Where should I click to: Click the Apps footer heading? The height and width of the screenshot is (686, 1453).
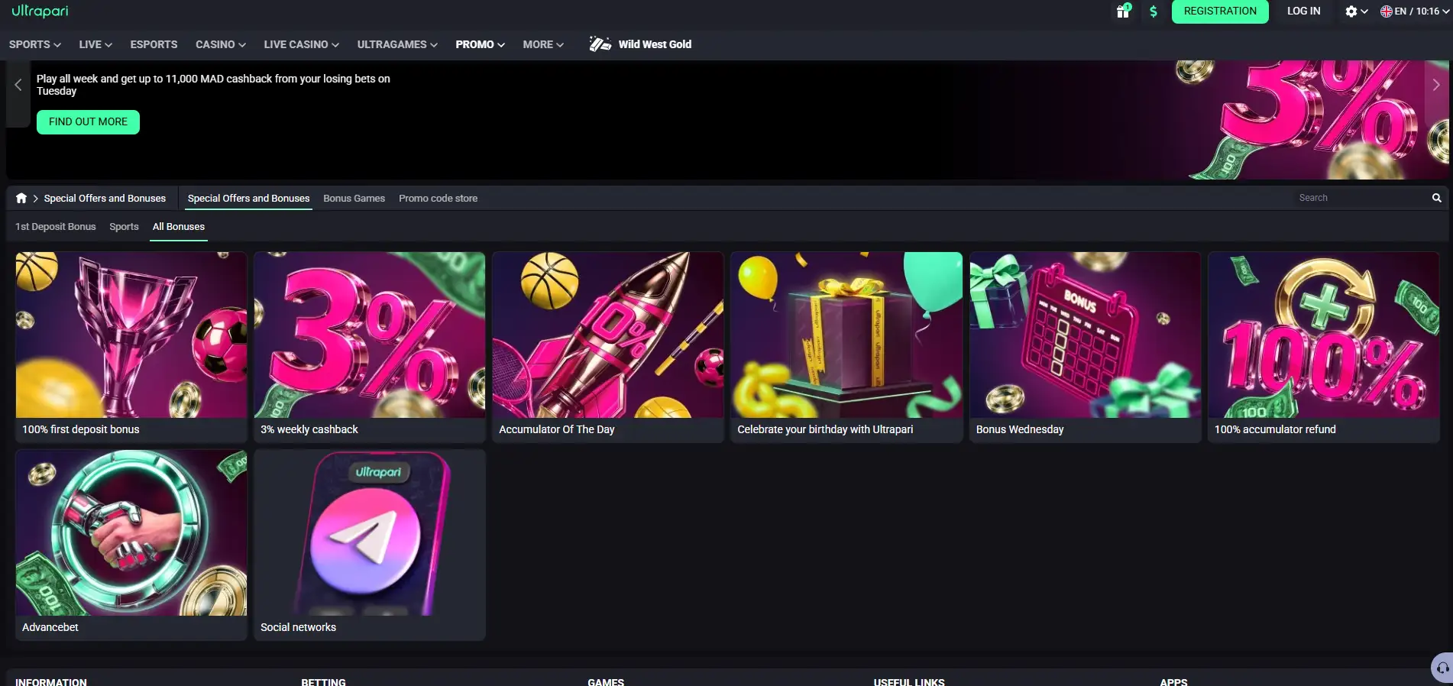tap(1173, 681)
